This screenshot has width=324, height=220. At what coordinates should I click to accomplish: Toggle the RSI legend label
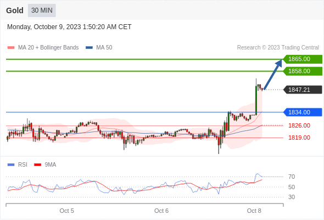[x=23, y=165]
